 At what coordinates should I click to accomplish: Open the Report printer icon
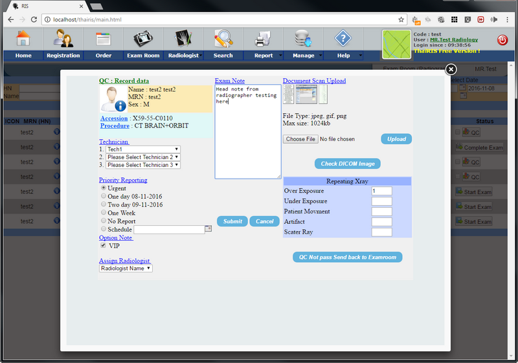[263, 39]
